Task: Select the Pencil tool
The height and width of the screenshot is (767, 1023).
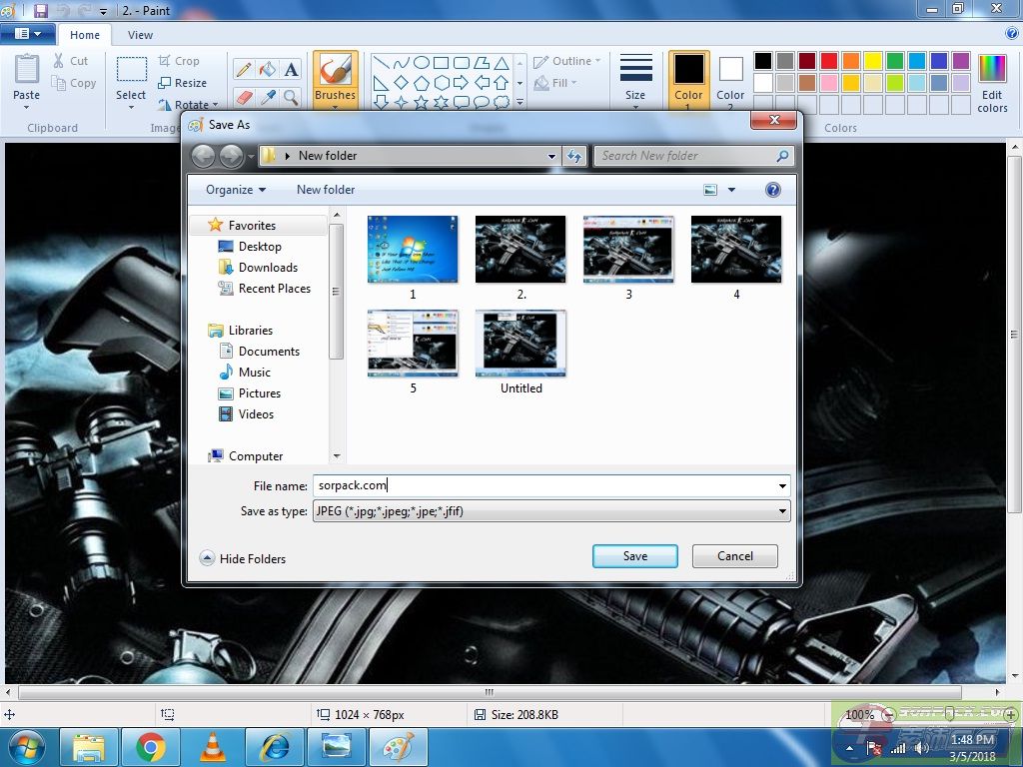Action: 243,69
